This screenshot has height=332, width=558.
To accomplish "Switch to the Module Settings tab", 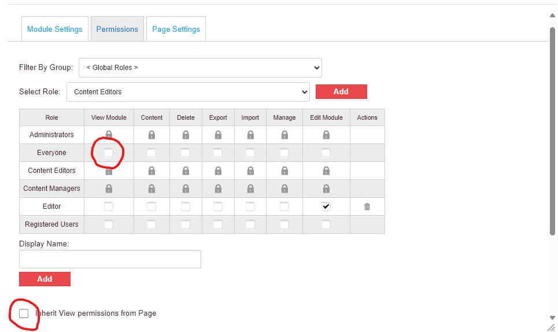I will pos(55,29).
